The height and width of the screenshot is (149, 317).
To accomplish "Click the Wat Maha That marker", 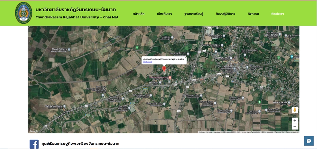I will point(231,58).
